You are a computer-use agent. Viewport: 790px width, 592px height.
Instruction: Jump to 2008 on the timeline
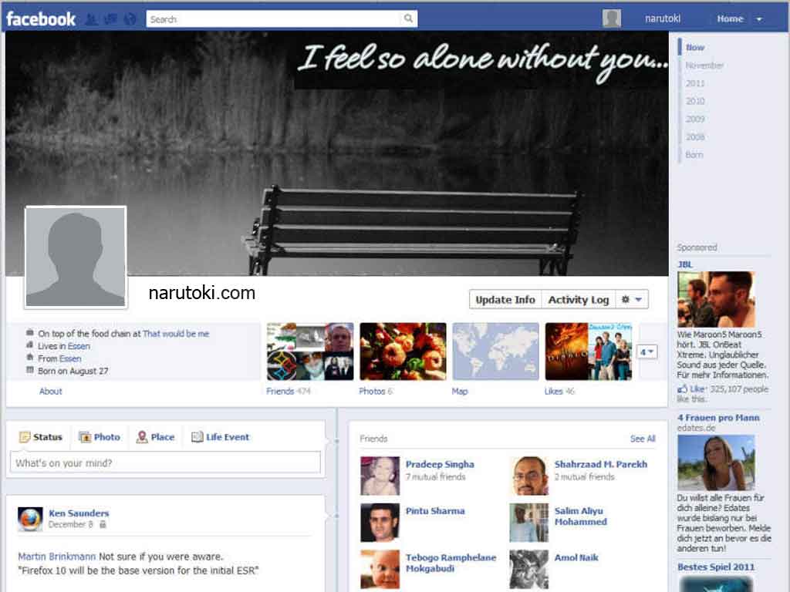[x=695, y=137]
